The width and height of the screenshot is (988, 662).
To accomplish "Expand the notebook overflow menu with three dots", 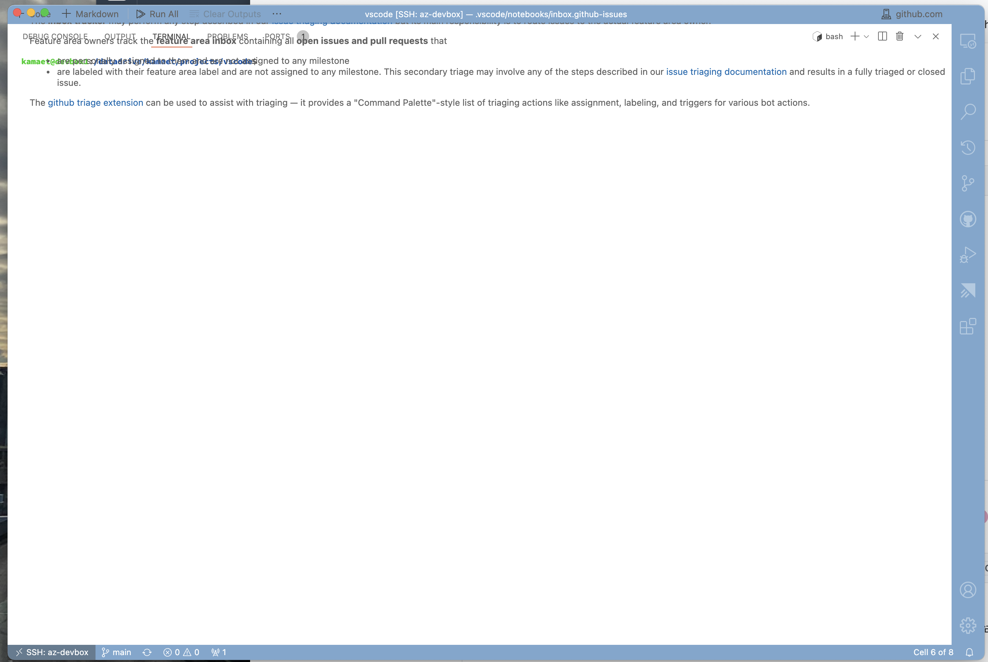I will tap(277, 13).
